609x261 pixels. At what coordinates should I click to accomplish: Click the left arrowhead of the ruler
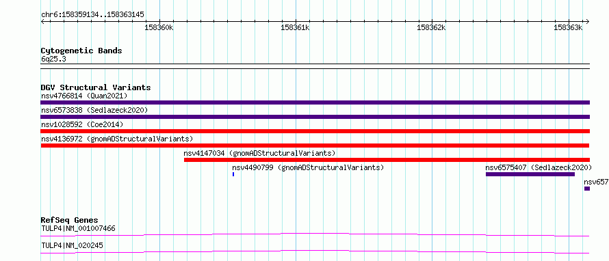coord(42,21)
